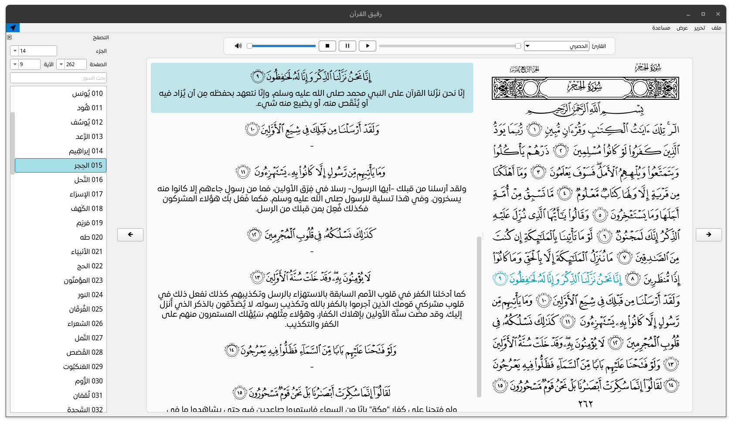
Task: Click the tafsir panel vertical scrollbar
Action: (x=479, y=317)
